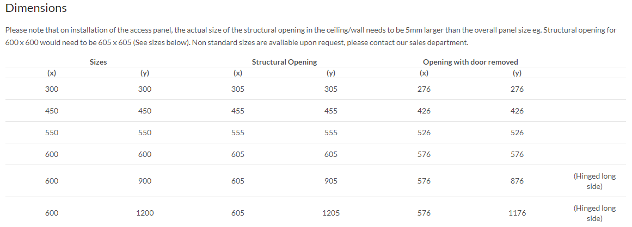Click the 276 door removed y value
Image resolution: width=632 pixels, height=227 pixels.
[517, 89]
